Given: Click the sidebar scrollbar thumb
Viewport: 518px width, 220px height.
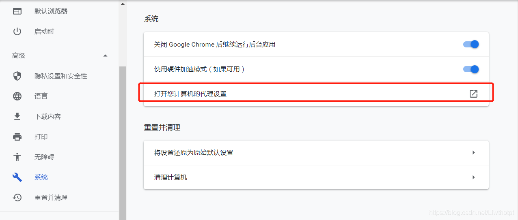Looking at the screenshot, I should pos(123,143).
